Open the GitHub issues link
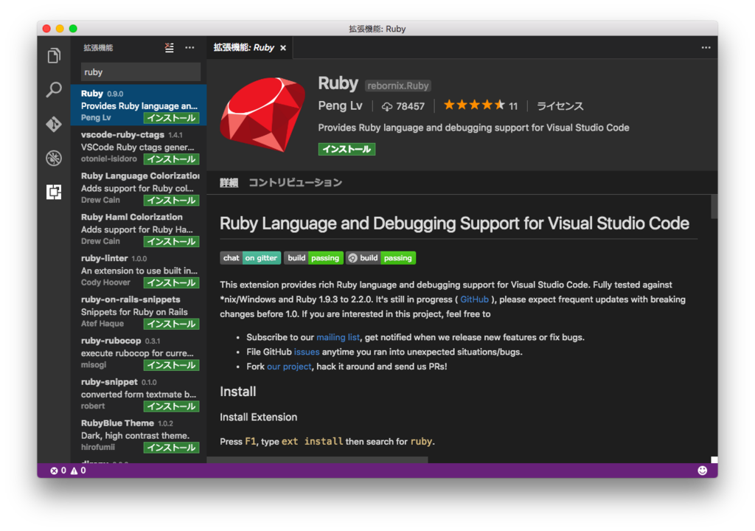The height and width of the screenshot is (531, 755). pyautogui.click(x=307, y=352)
